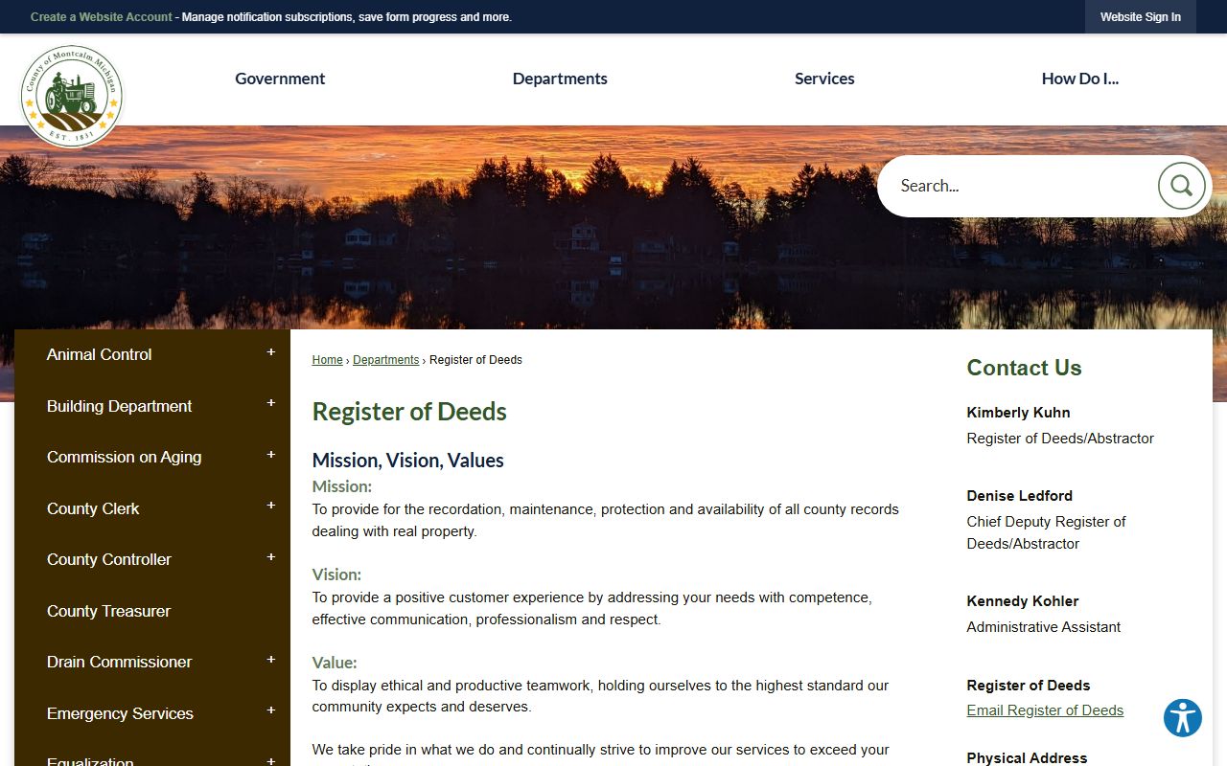Click the Mission, Vision, Values heading

point(407,461)
